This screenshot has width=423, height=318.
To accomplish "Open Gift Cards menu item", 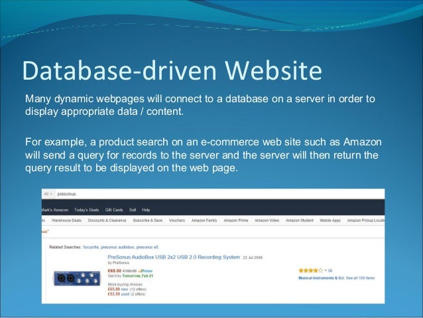I will (x=114, y=210).
